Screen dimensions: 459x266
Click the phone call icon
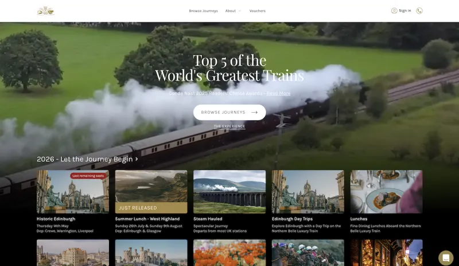pos(419,10)
